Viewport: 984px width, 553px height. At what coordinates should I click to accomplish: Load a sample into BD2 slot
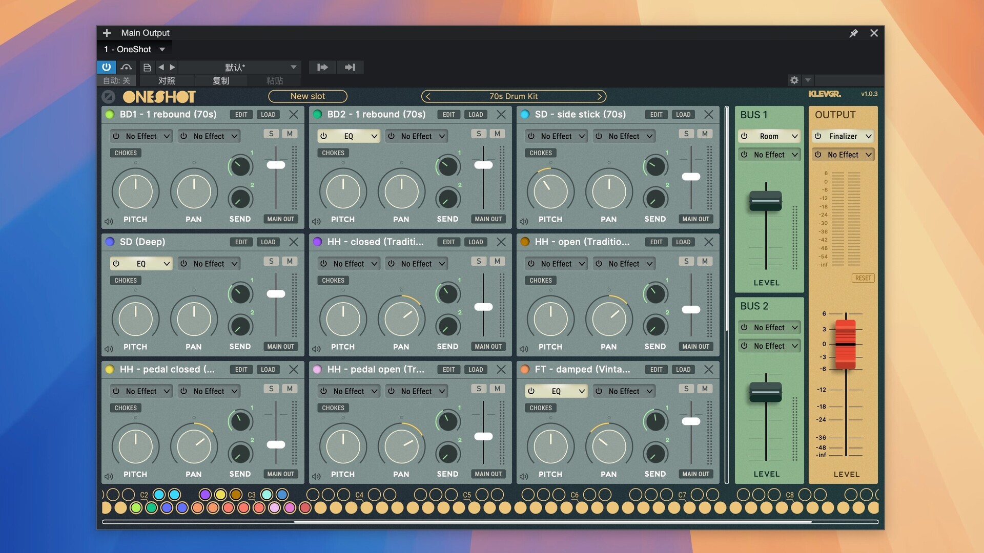476,115
